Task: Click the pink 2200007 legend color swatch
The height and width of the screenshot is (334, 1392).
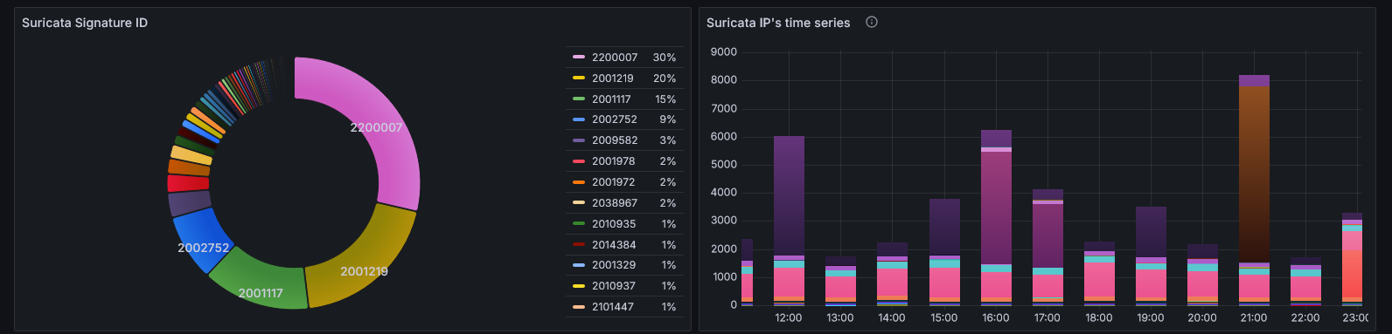Action: pos(579,58)
